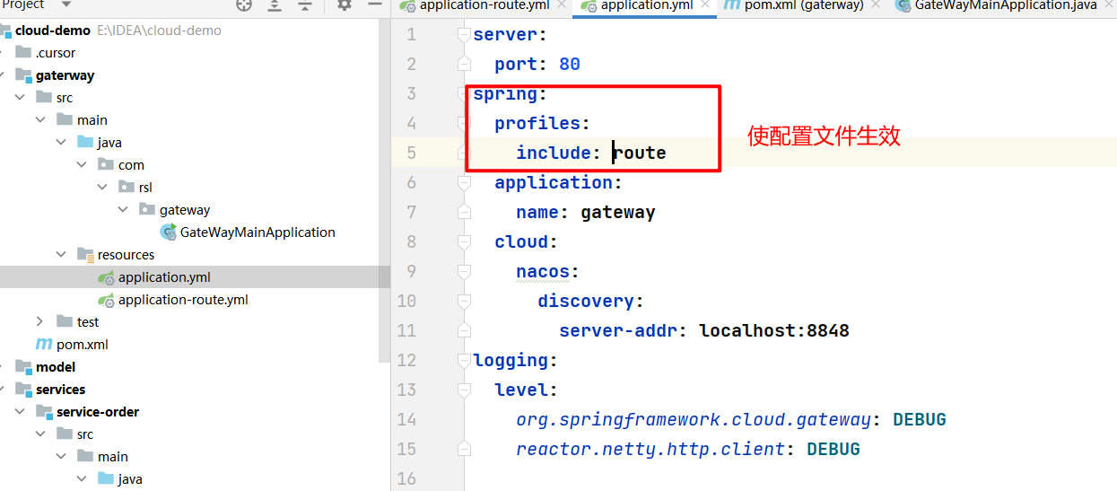This screenshot has height=491, width=1117.
Task: Select application-route.yml in the Project tree
Action: coord(183,300)
